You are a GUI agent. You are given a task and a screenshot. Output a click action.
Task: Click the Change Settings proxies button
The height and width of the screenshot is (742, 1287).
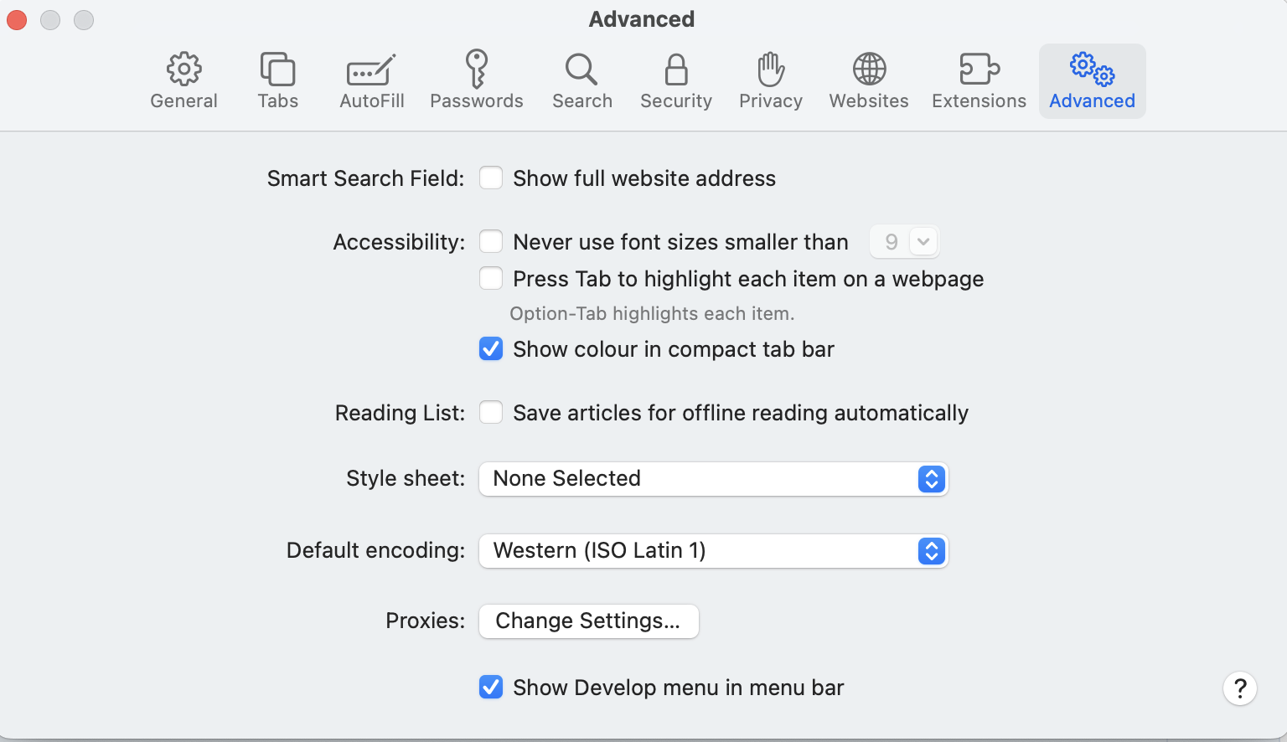[x=588, y=621]
